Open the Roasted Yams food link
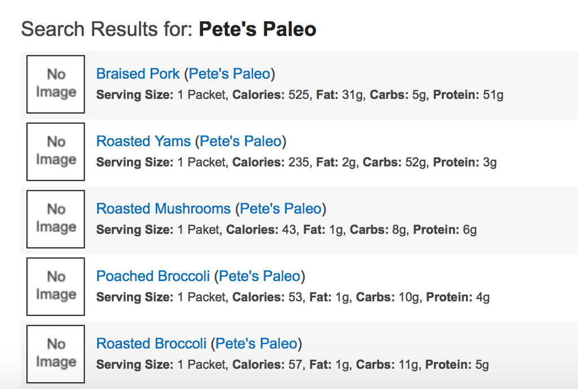This screenshot has height=389, width=578. tap(143, 141)
